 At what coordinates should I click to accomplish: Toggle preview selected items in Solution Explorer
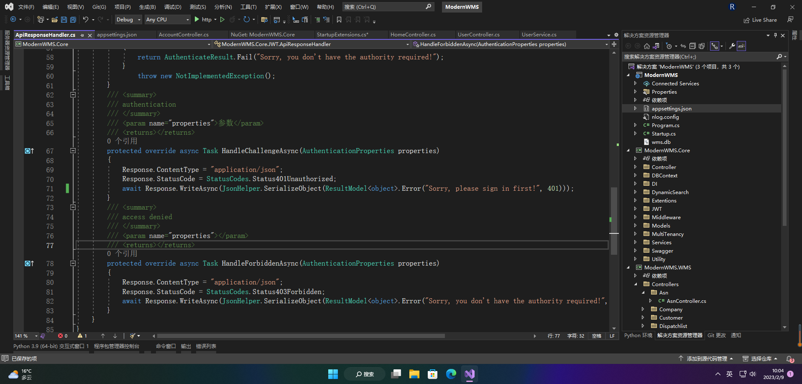(741, 46)
